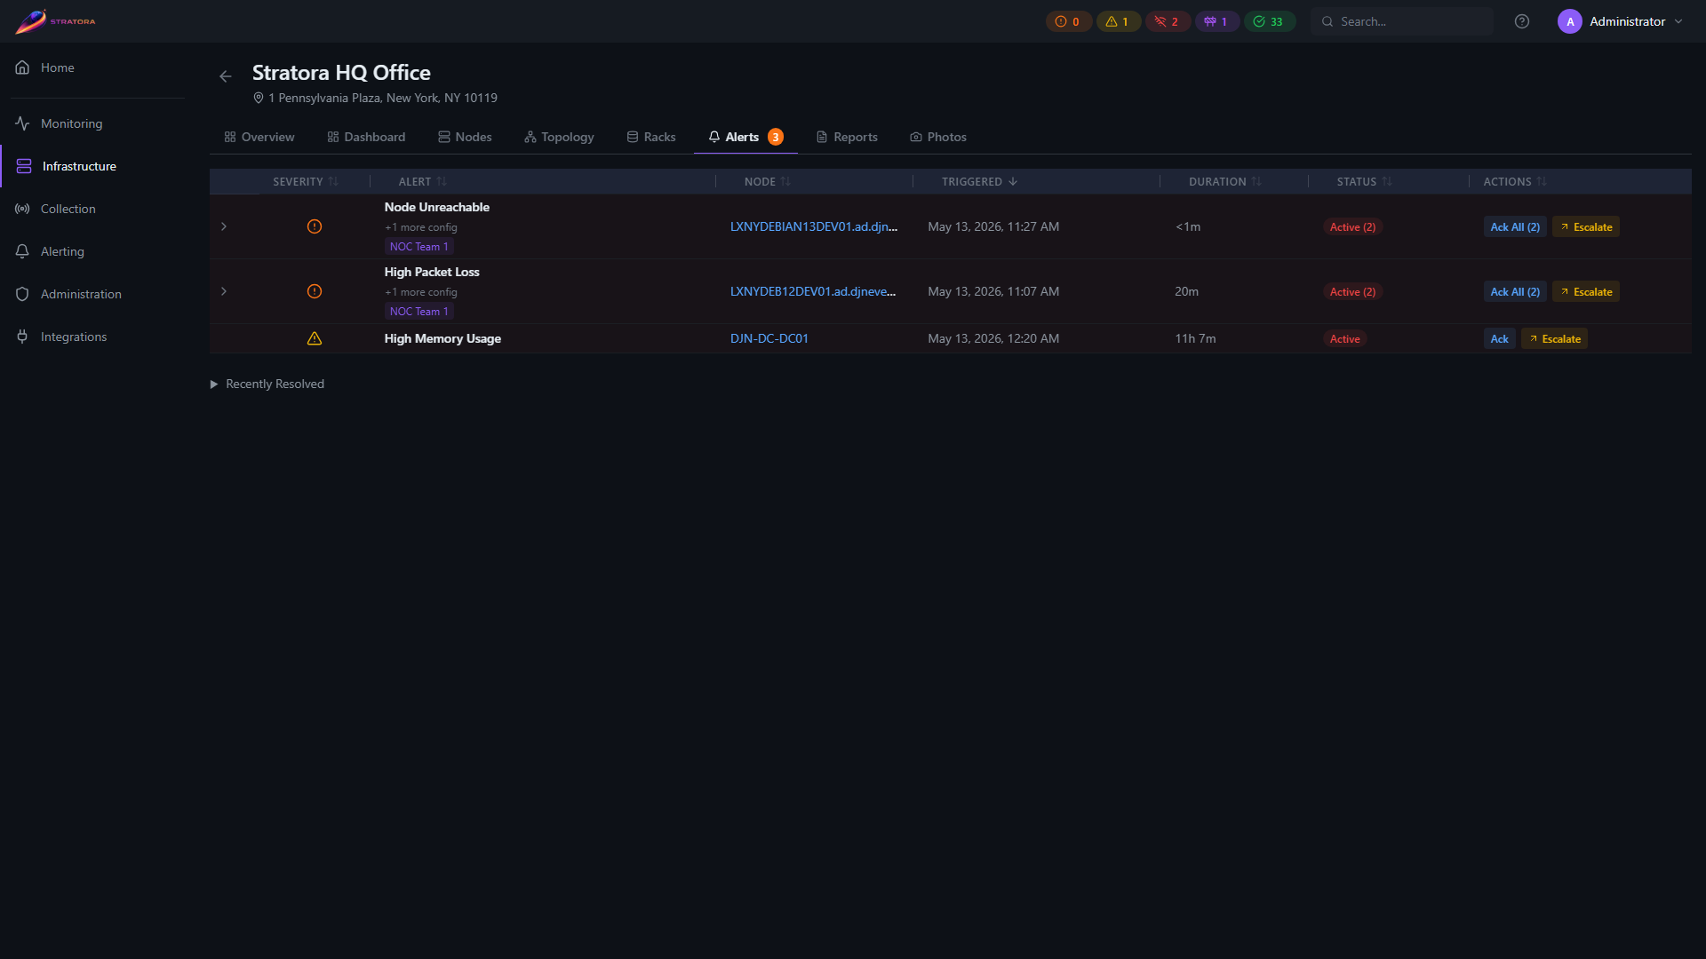Click Active status for High Memory Usage
Image resolution: width=1706 pixels, height=959 pixels.
(1344, 338)
